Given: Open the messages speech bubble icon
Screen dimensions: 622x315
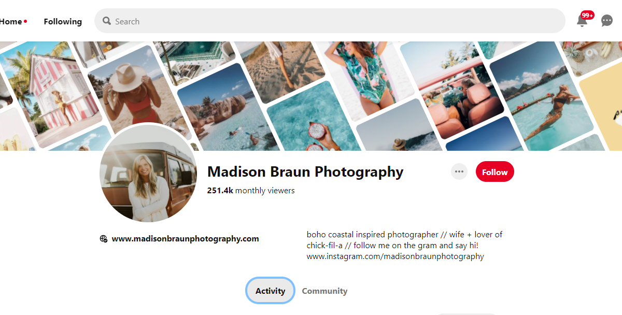Looking at the screenshot, I should click(606, 21).
